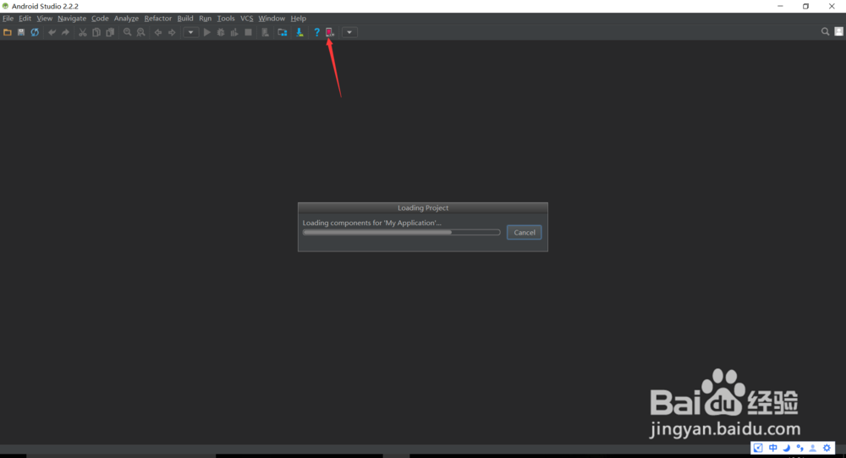
Task: Click the Stop square icon
Action: click(x=248, y=32)
